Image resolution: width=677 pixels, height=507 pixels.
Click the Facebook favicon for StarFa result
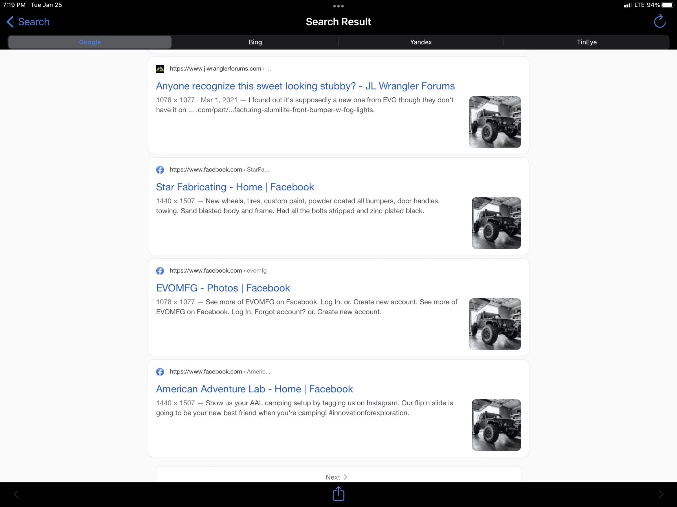(x=160, y=170)
